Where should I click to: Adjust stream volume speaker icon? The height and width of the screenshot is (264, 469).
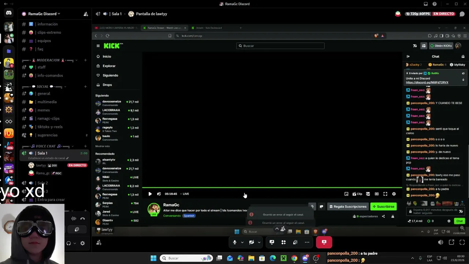440,242
